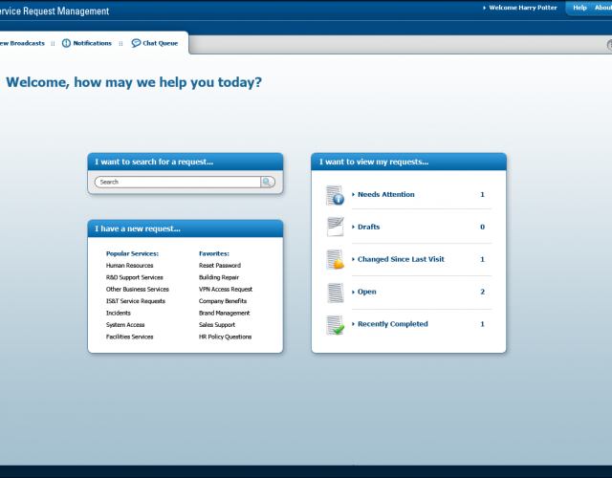Expand Recently Completed arrow
Viewport: 612px width, 478px height.
click(x=353, y=324)
